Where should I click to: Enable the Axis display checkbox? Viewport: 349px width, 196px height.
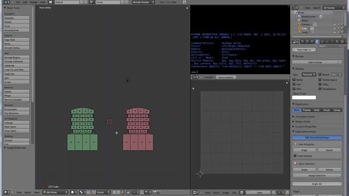click(x=294, y=84)
